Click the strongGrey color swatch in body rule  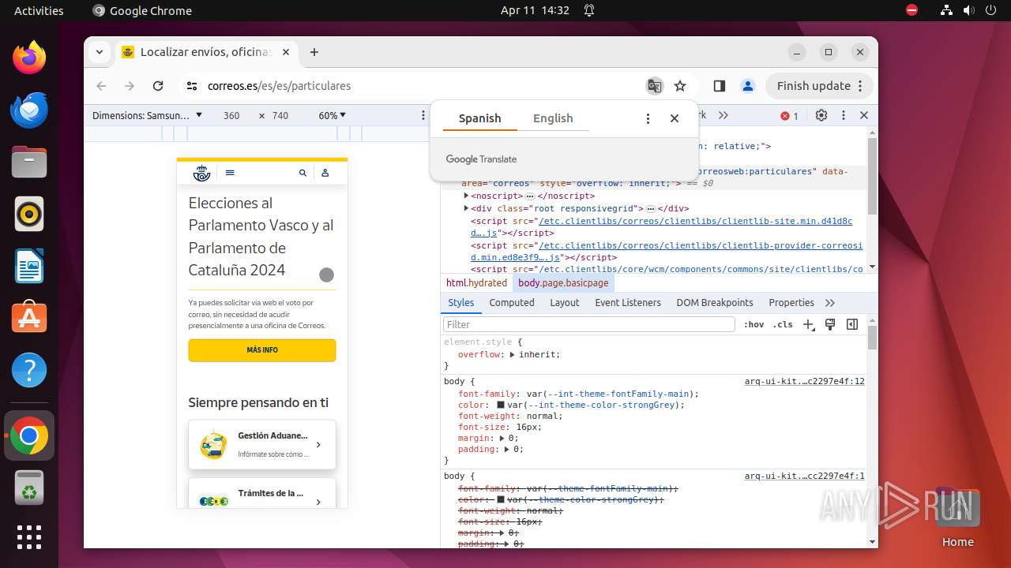click(x=500, y=405)
